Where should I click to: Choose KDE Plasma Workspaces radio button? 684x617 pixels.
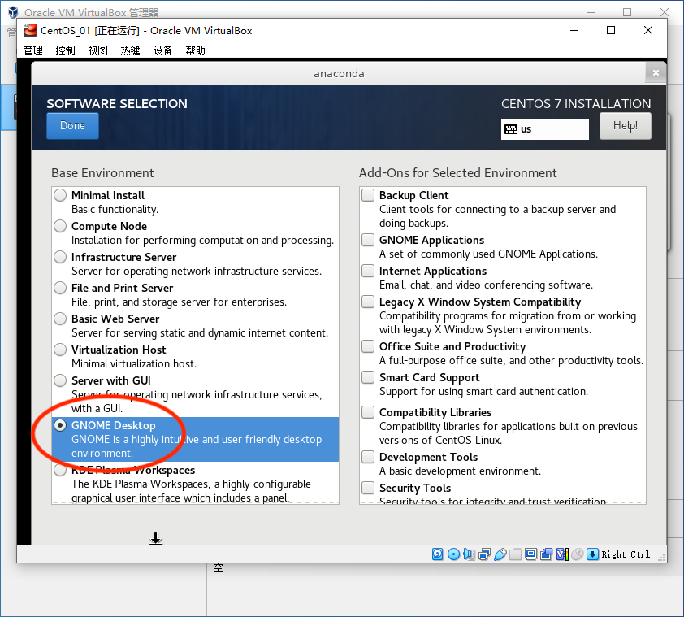point(60,471)
